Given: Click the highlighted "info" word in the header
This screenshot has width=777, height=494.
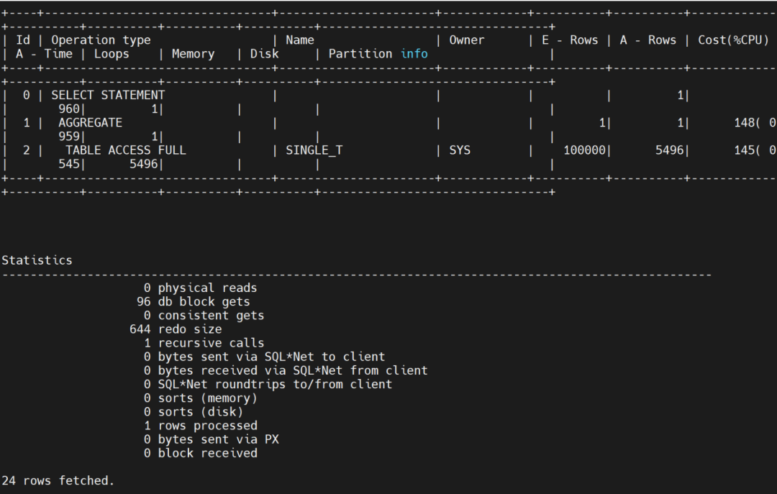Looking at the screenshot, I should [414, 54].
